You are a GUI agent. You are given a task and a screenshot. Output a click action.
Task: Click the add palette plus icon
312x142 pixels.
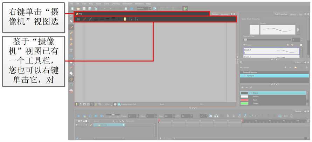285,67
